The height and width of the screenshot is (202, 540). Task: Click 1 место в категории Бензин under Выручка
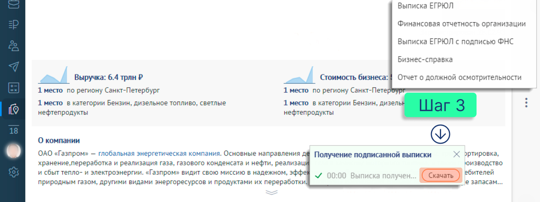click(132, 108)
